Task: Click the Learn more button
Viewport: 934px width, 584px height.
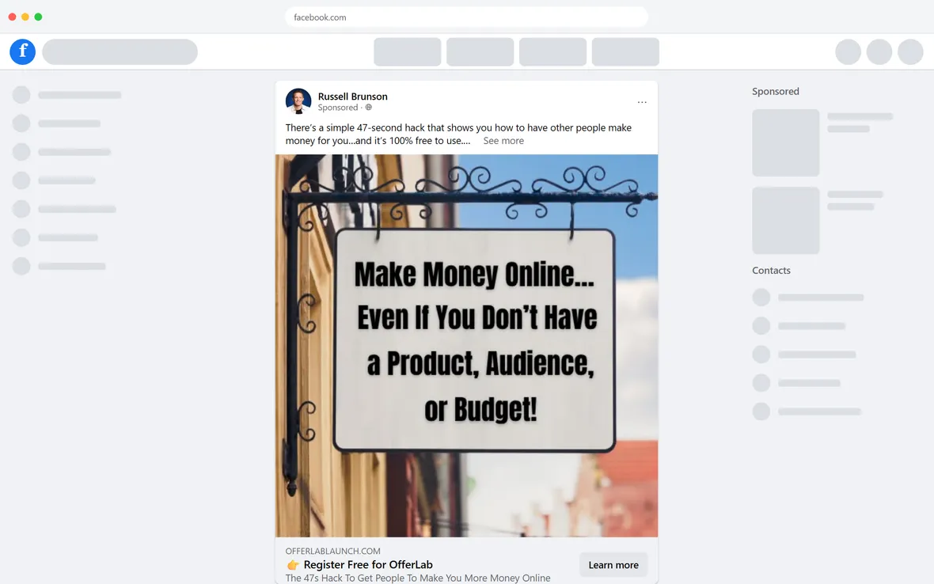Action: tap(613, 565)
